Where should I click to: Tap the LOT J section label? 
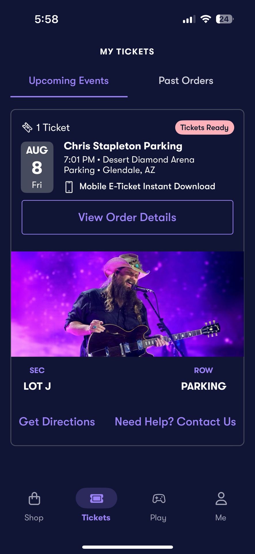(37, 386)
